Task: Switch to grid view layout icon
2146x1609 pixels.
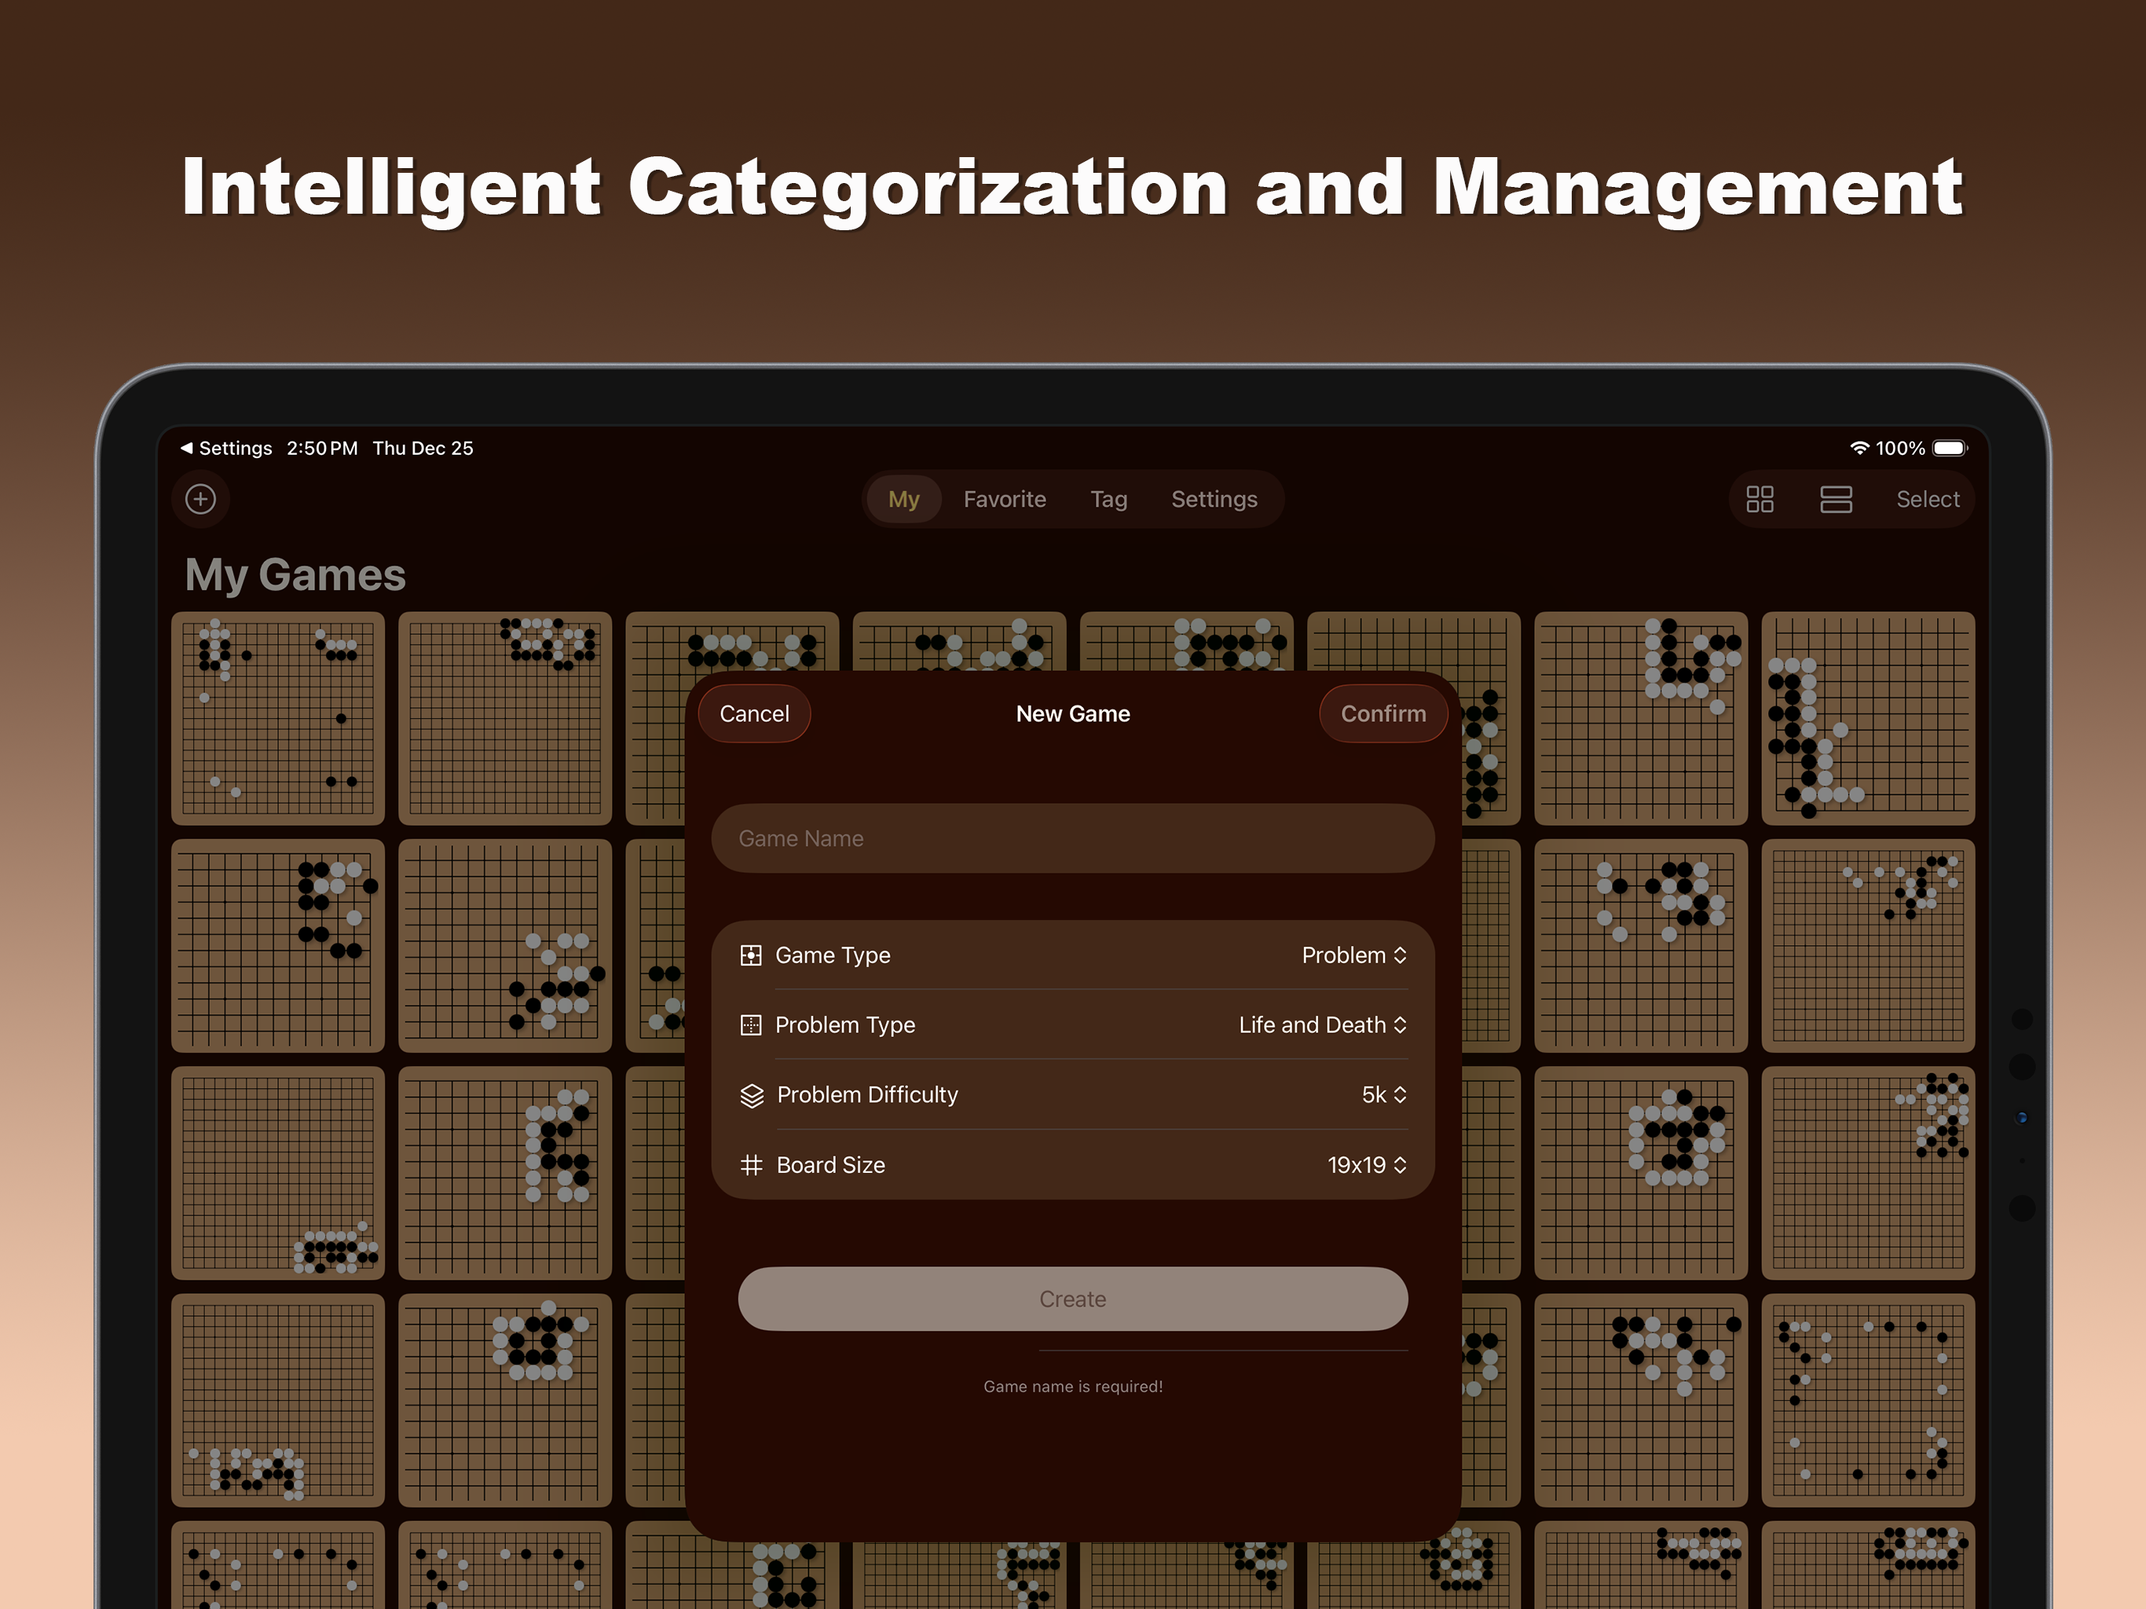Action: [1760, 499]
